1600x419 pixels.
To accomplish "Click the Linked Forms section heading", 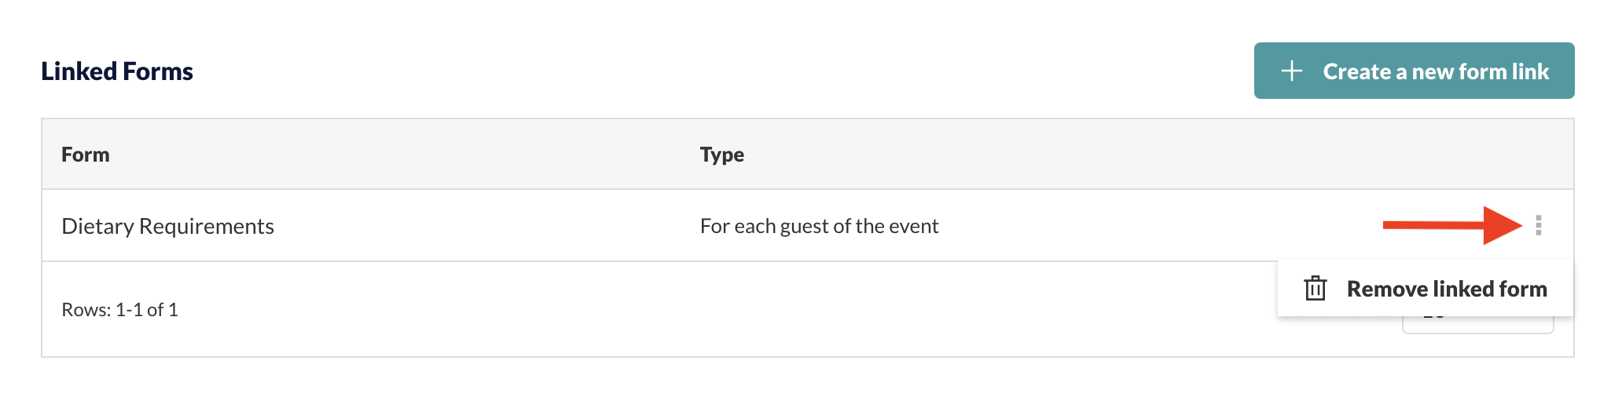I will tap(117, 71).
